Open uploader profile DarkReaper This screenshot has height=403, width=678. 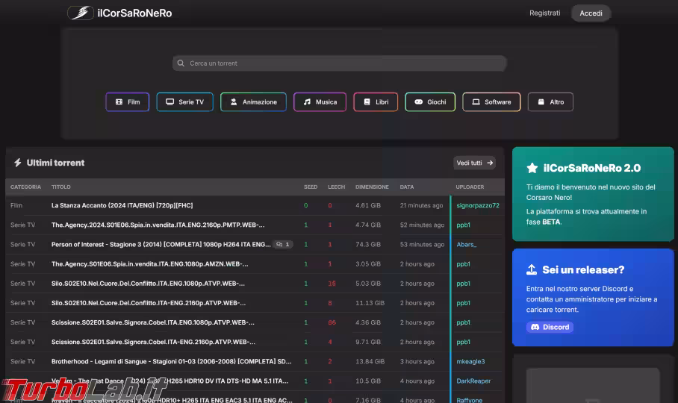473,381
